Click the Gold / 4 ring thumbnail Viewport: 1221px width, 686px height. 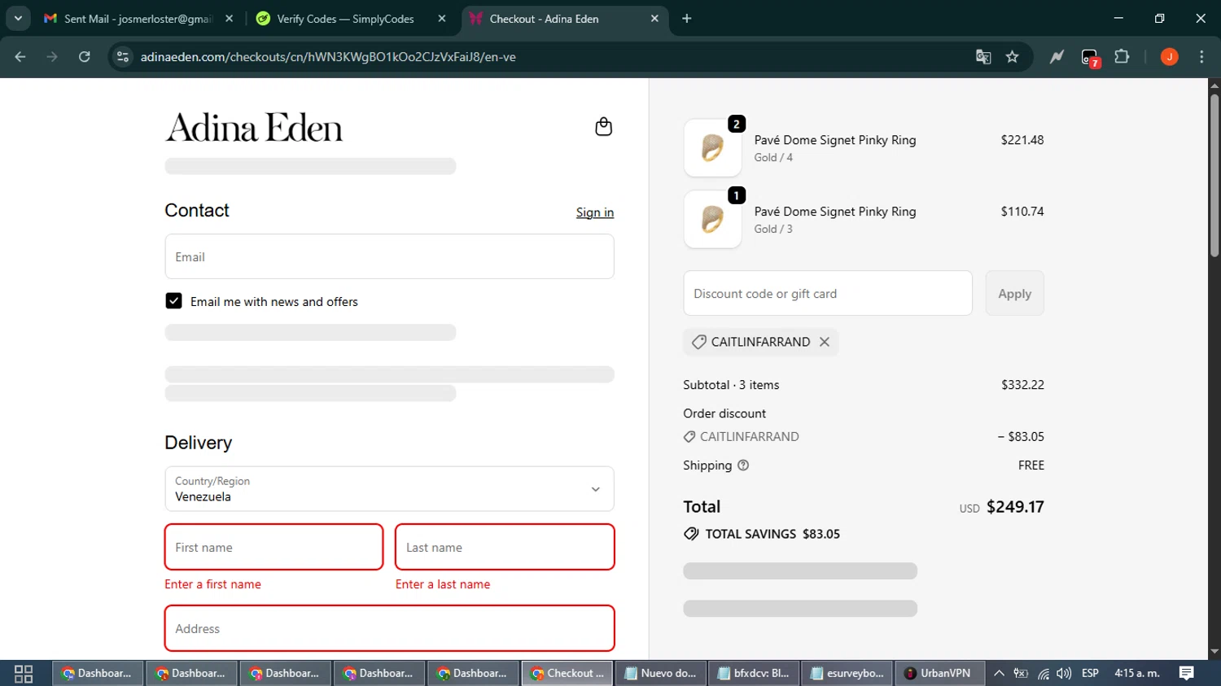(712, 148)
